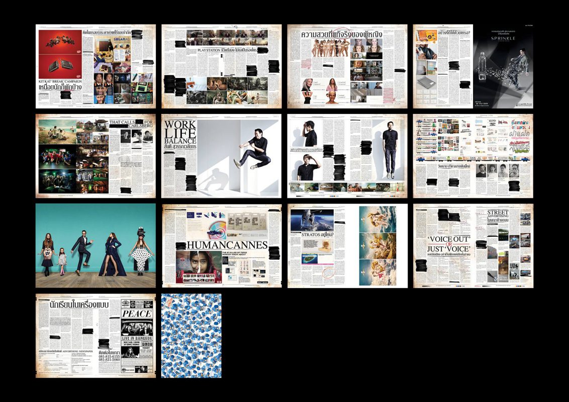Open the Sprinkle water bottle ad spread
The width and height of the screenshot is (569, 402).
tap(473, 66)
